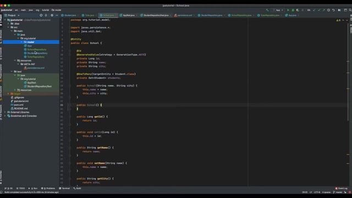Click the warnings indicator in editor corner

tap(338, 20)
